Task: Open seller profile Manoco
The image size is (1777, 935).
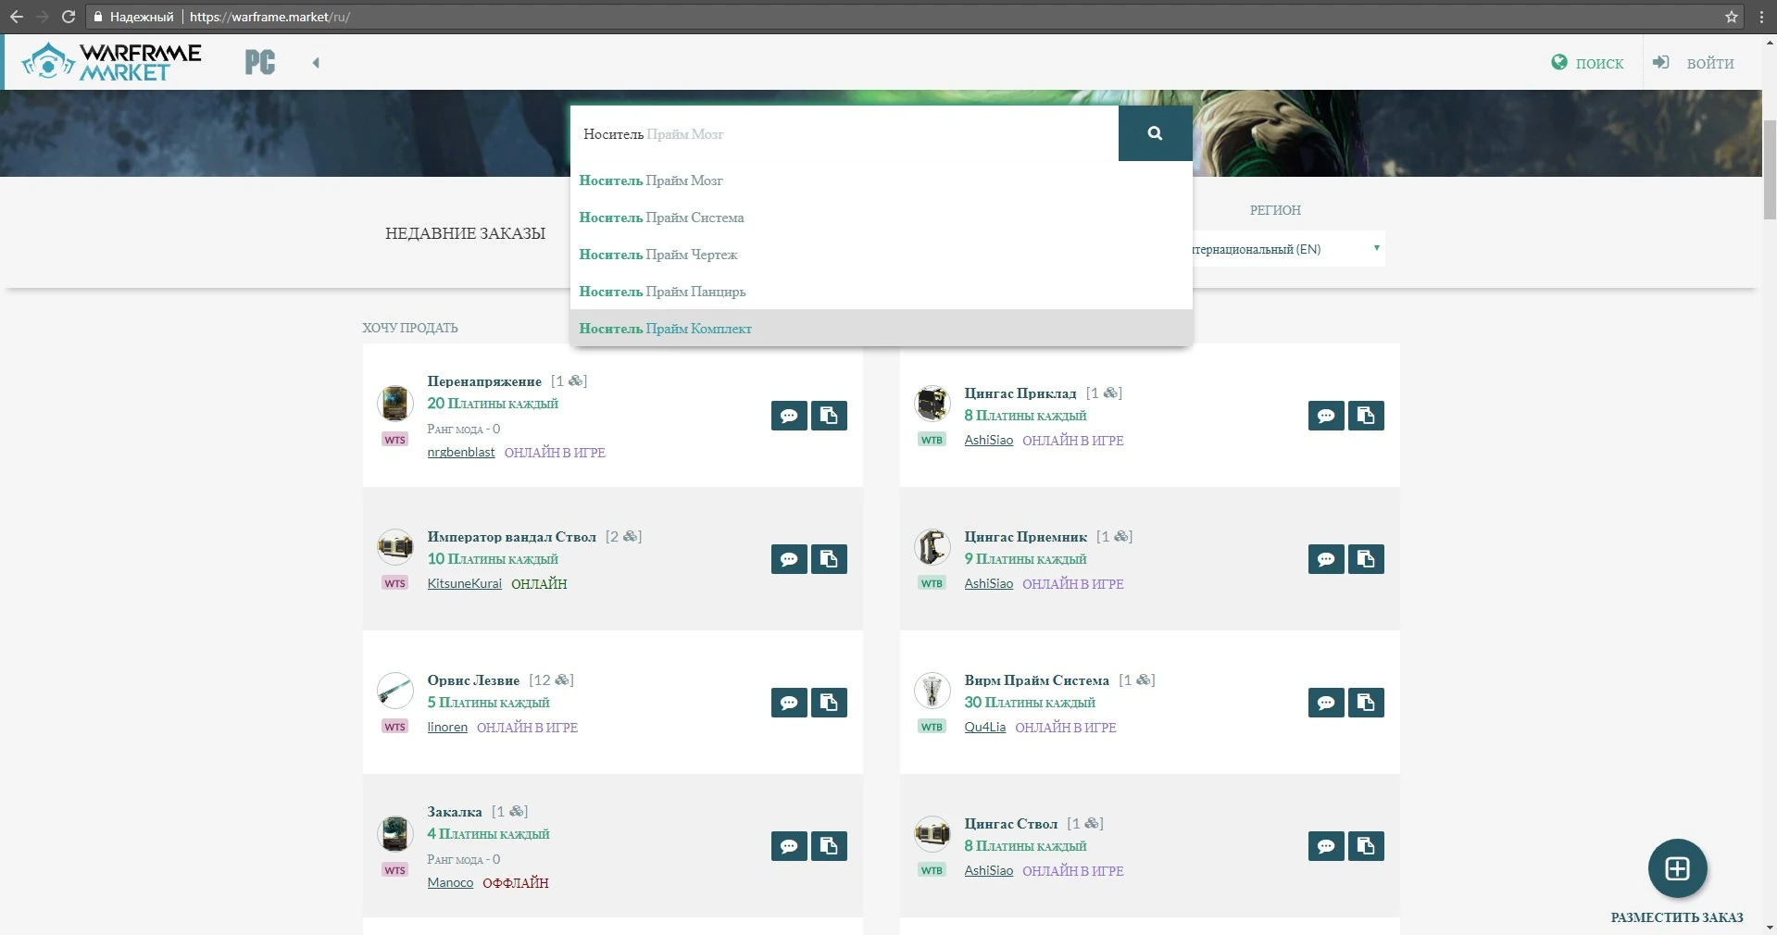Action: click(x=450, y=883)
